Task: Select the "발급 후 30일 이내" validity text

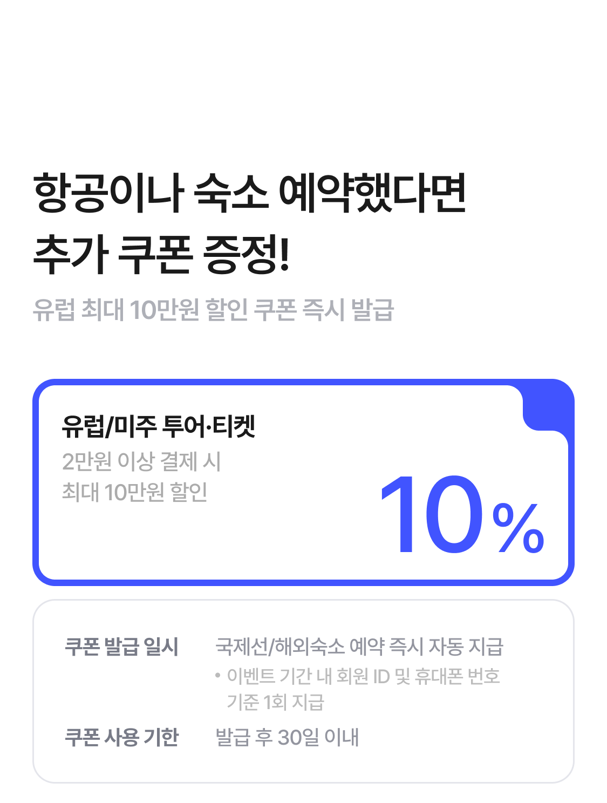Action: [287, 737]
